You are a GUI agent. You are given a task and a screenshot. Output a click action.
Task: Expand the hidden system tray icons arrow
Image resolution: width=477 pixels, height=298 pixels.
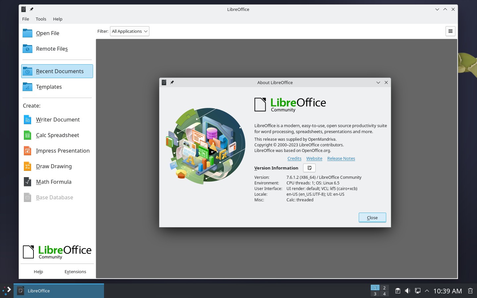[427, 291]
